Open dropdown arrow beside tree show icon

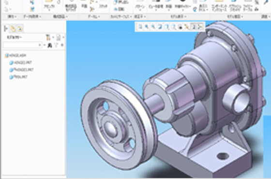(x=63, y=37)
